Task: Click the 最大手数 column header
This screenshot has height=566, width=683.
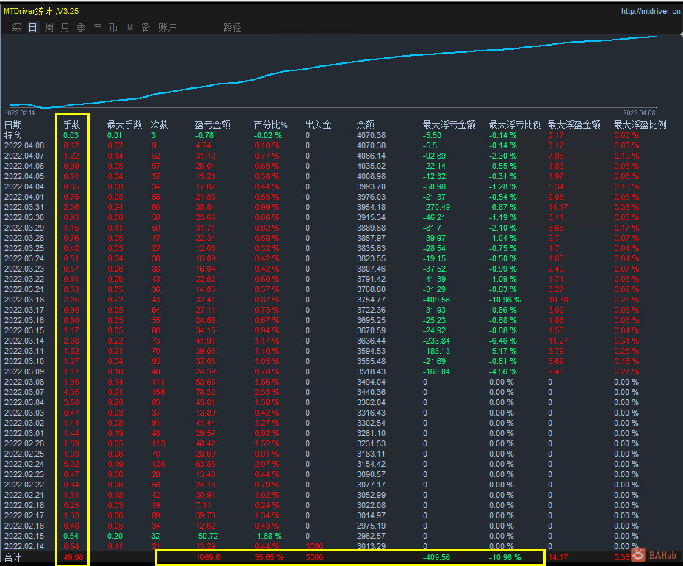Action: tap(125, 126)
